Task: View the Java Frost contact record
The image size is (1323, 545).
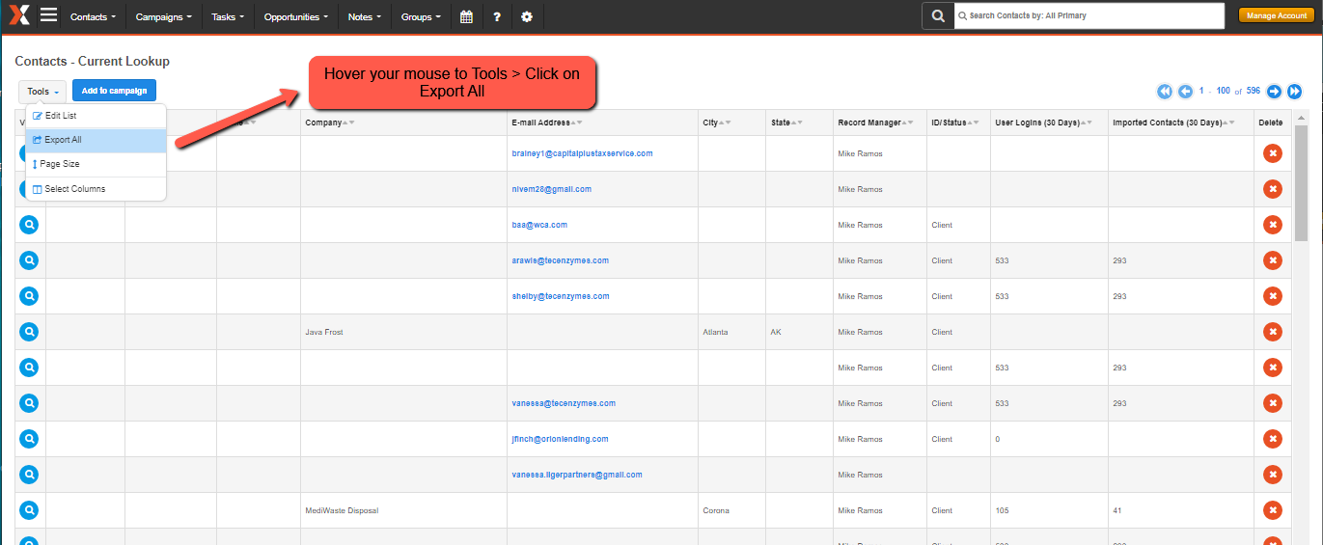Action: coord(30,332)
